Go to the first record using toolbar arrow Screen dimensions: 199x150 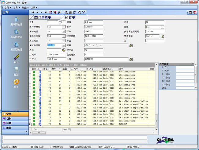click(33, 12)
